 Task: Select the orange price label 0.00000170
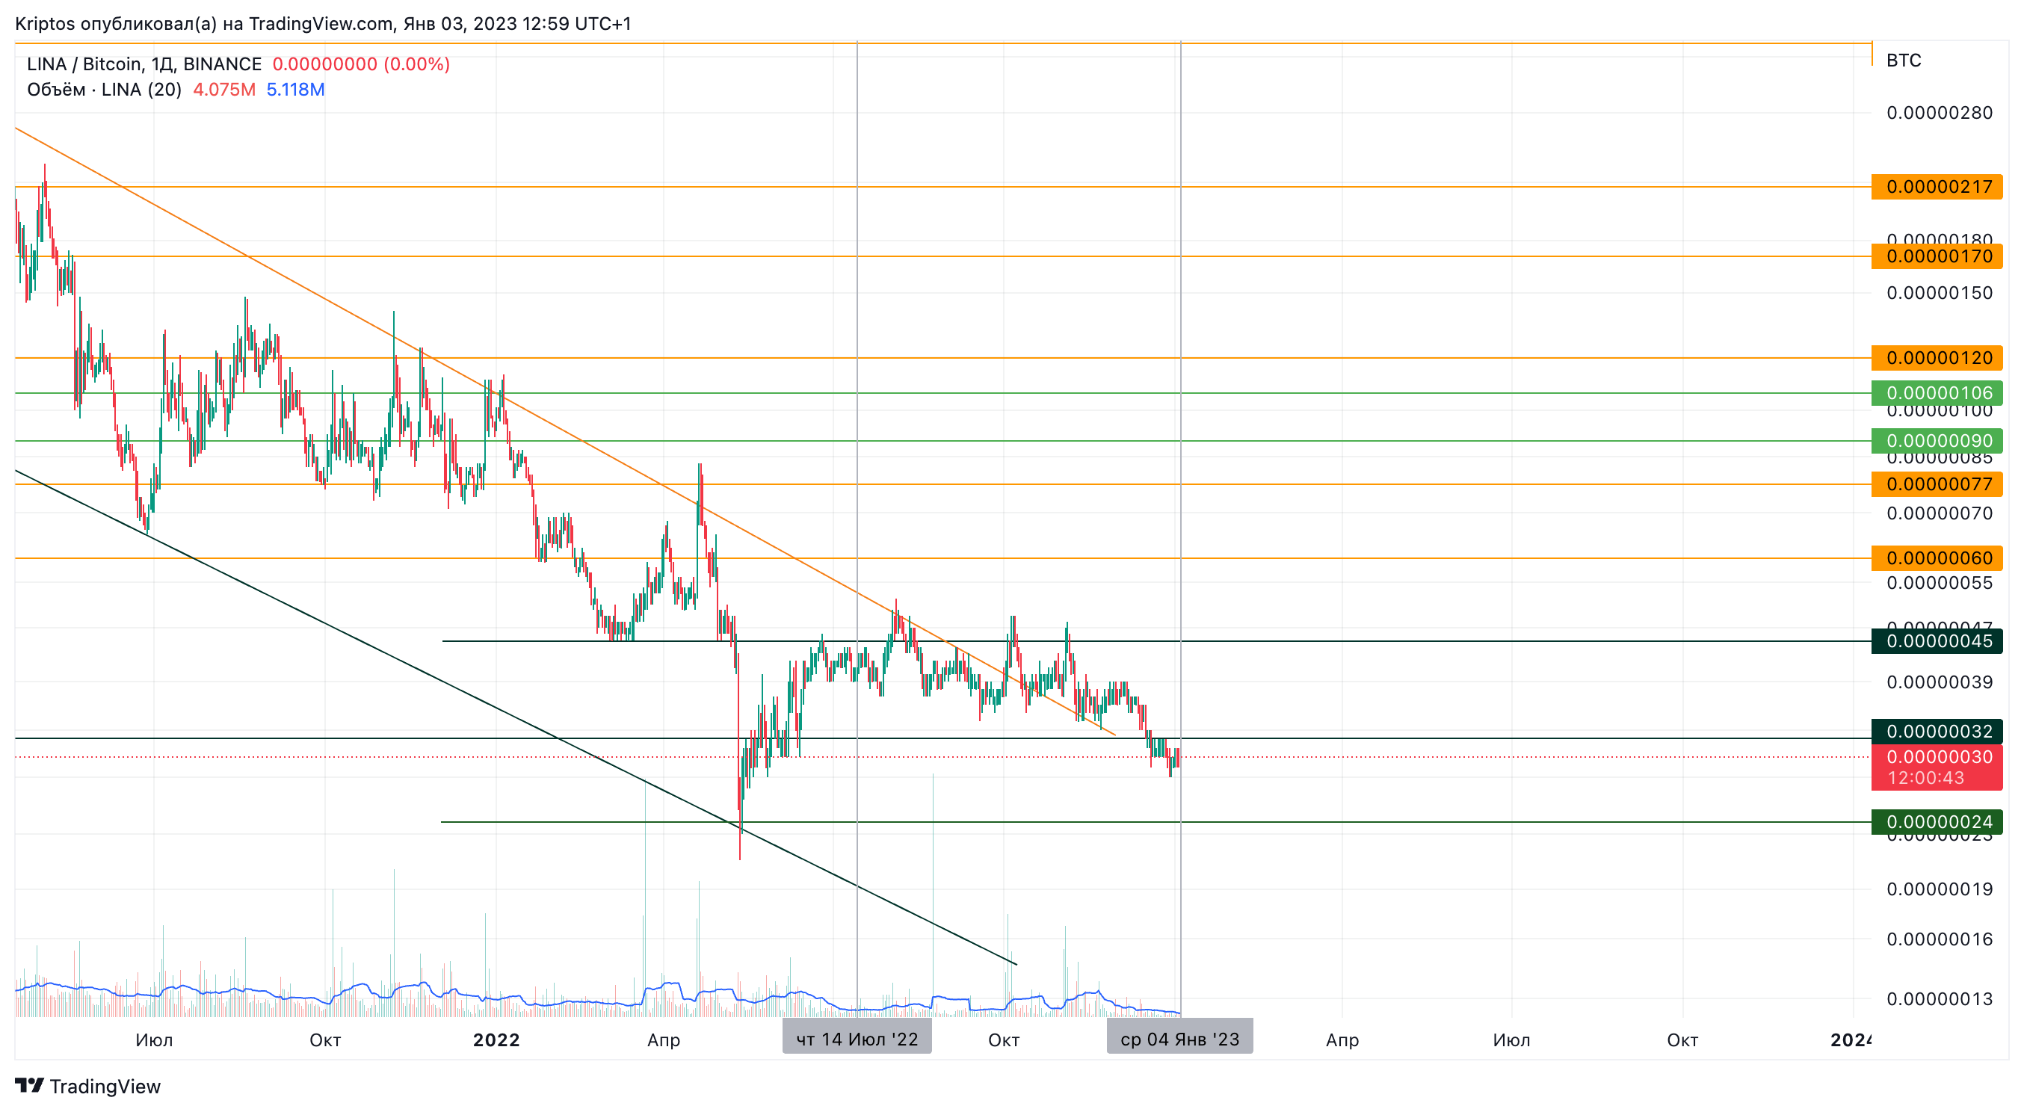[1937, 256]
